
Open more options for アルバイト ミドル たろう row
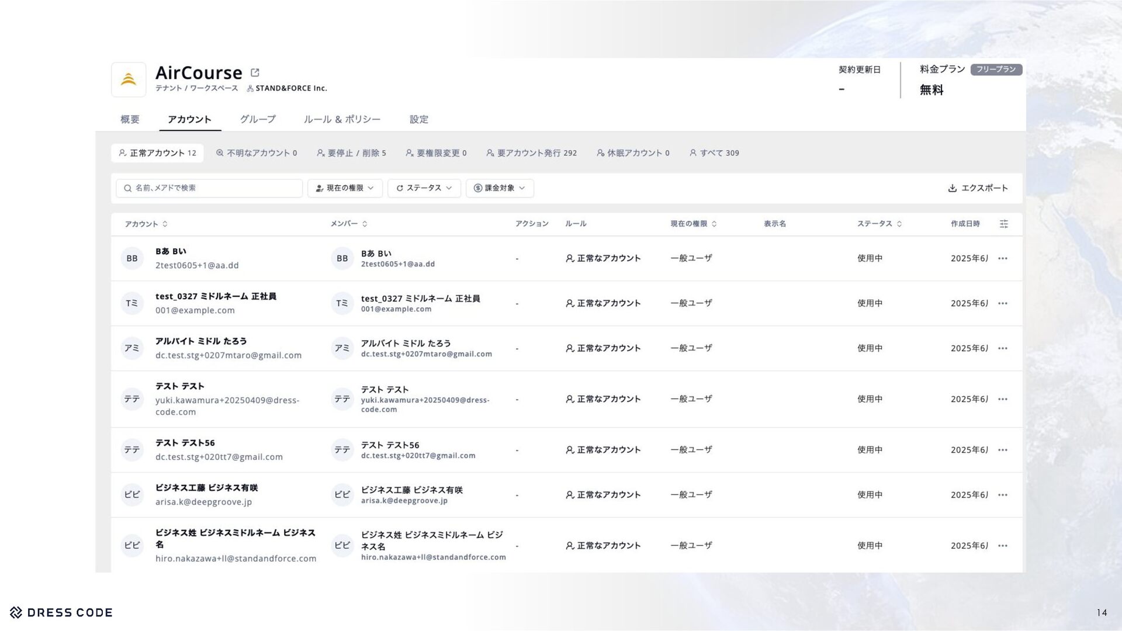(1002, 348)
